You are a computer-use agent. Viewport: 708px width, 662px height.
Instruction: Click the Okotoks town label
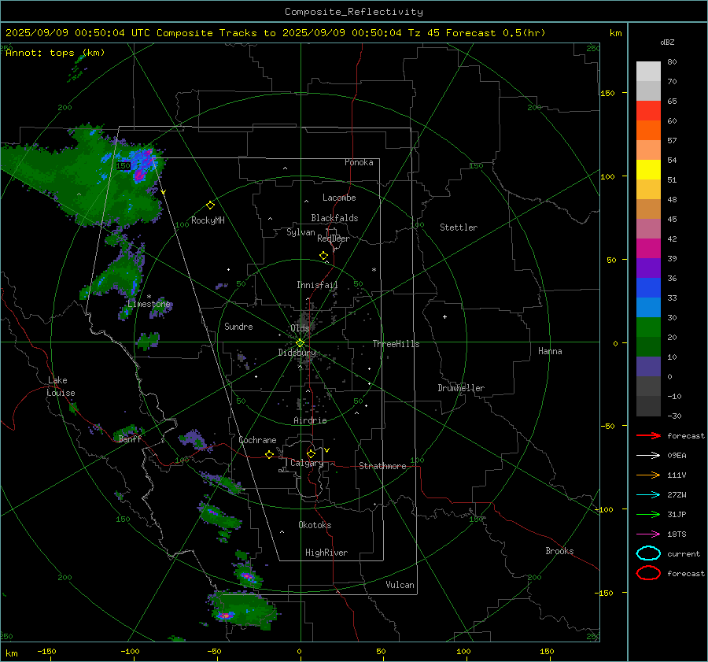tap(315, 525)
